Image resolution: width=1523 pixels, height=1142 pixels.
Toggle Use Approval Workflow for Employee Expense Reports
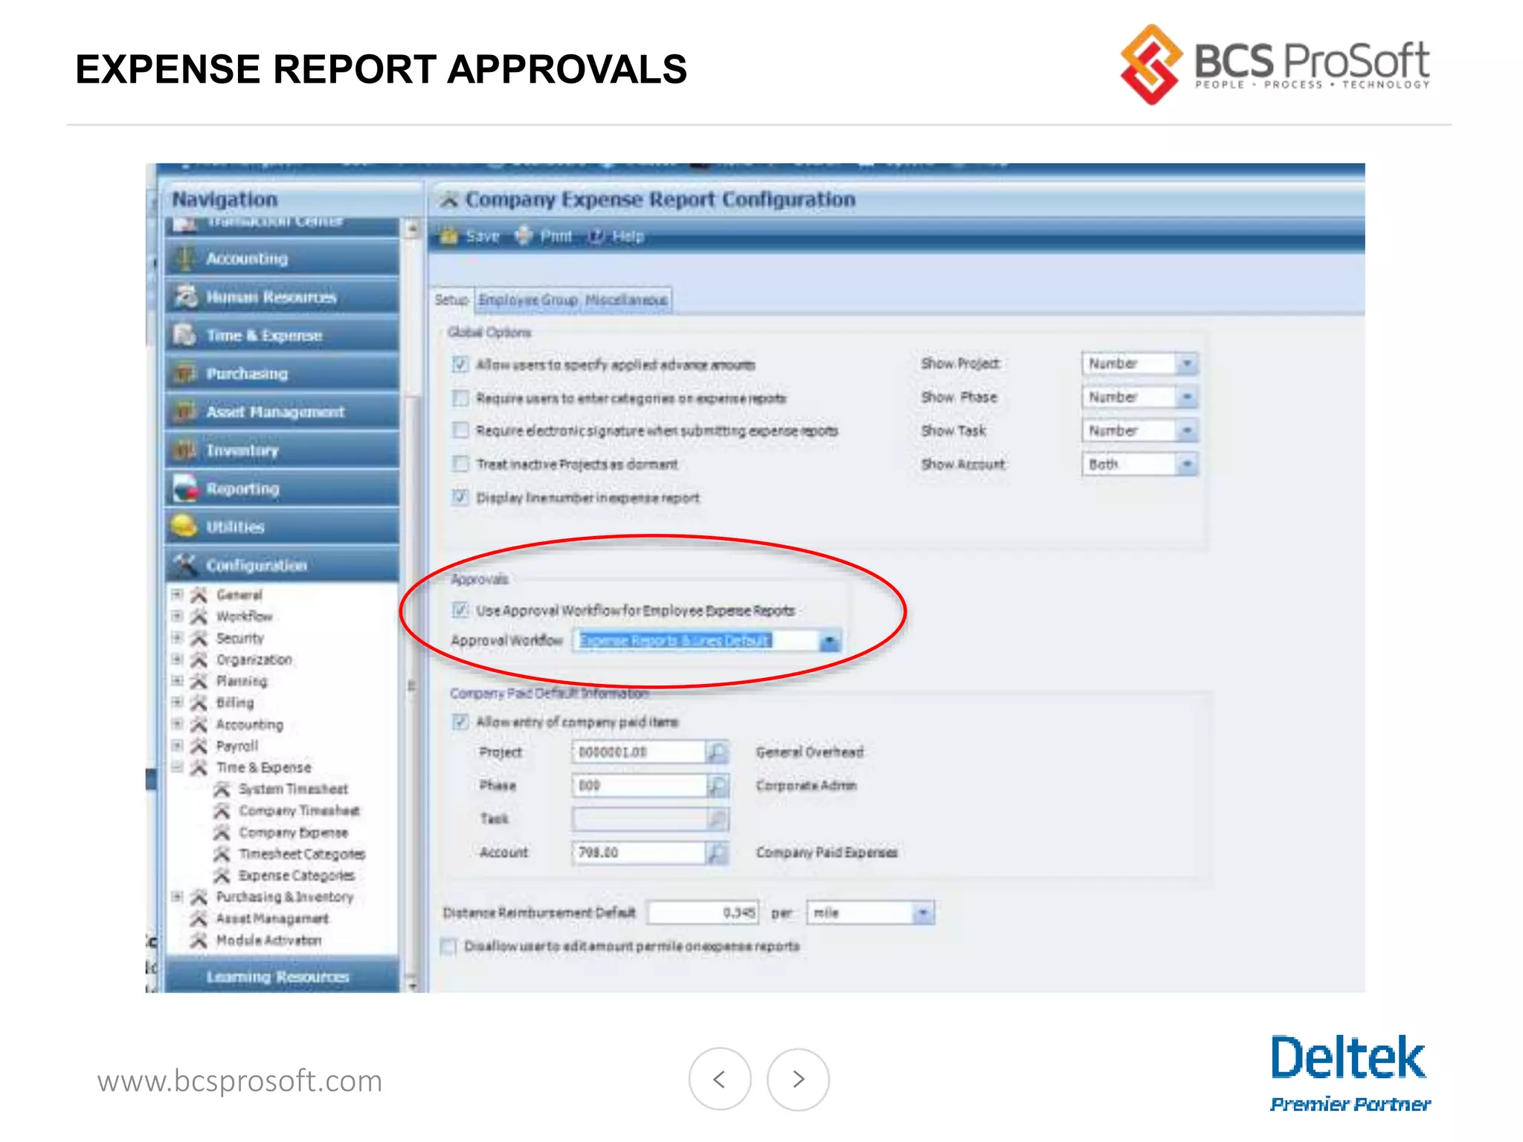[460, 610]
